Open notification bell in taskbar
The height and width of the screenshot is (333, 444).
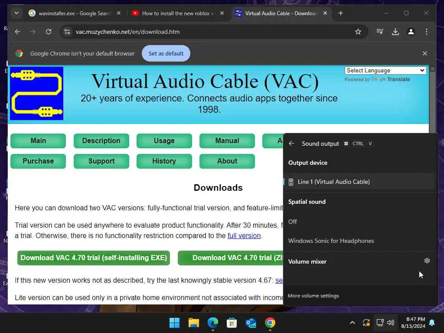432,323
